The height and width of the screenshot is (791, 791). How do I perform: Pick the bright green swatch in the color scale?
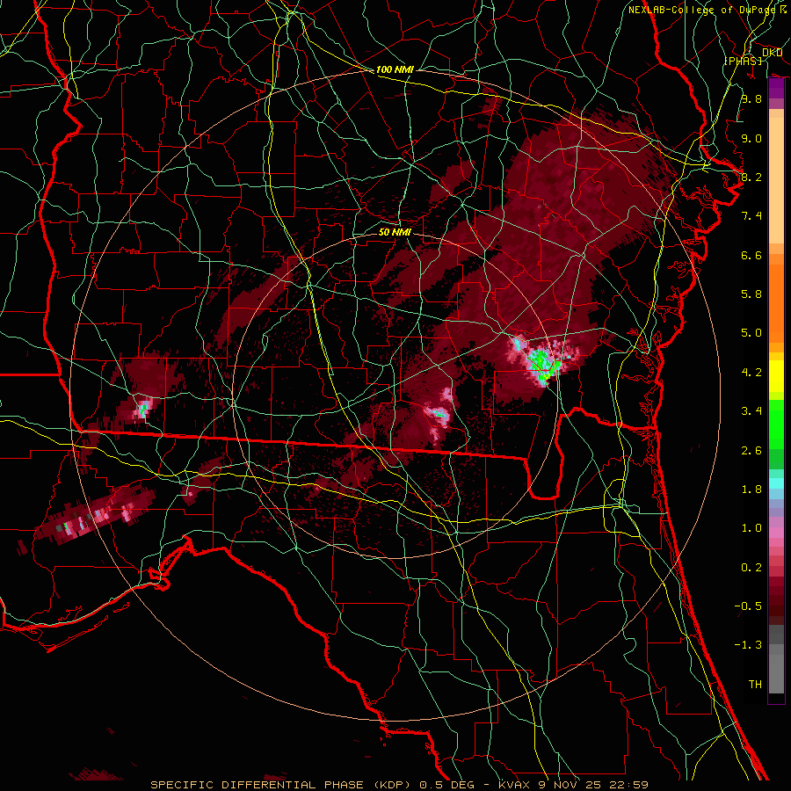[776, 424]
